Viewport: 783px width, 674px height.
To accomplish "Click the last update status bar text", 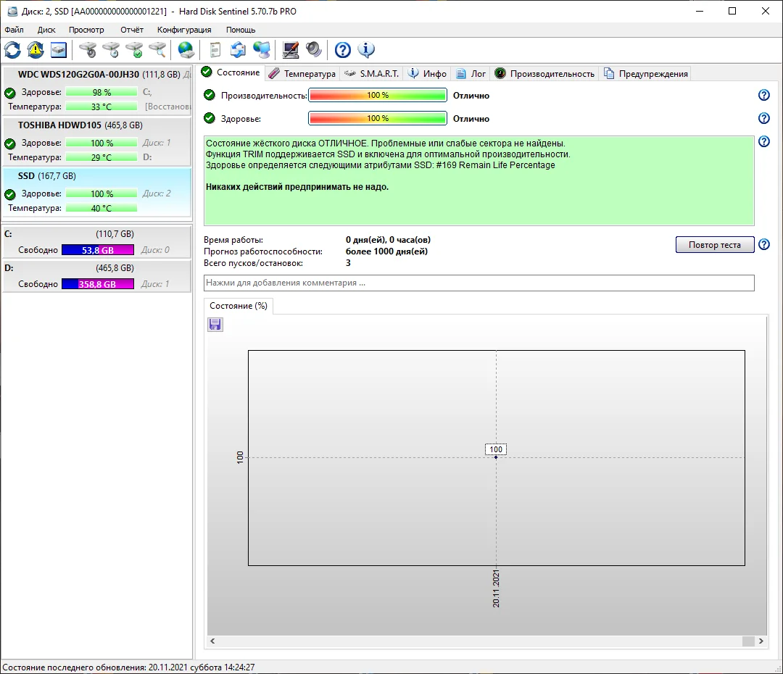I will coord(128,667).
